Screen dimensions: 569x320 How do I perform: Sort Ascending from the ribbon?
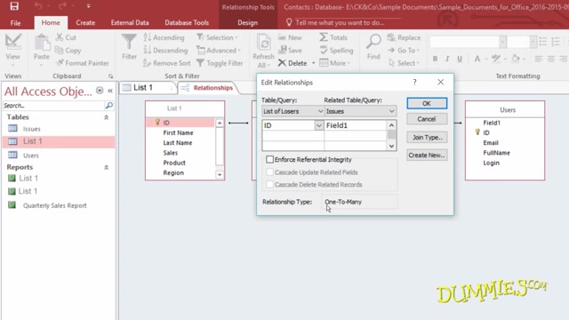164,37
